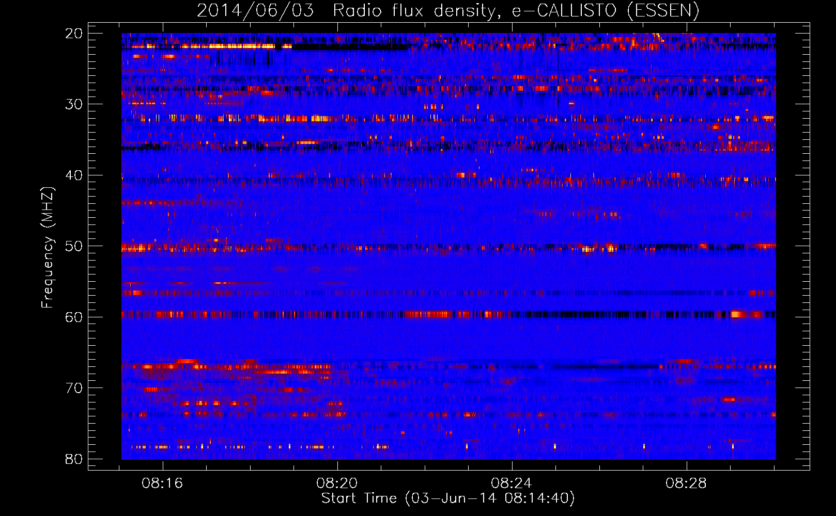This screenshot has height=516, width=836.
Task: Click the time tick label 08:28
Action: [686, 483]
